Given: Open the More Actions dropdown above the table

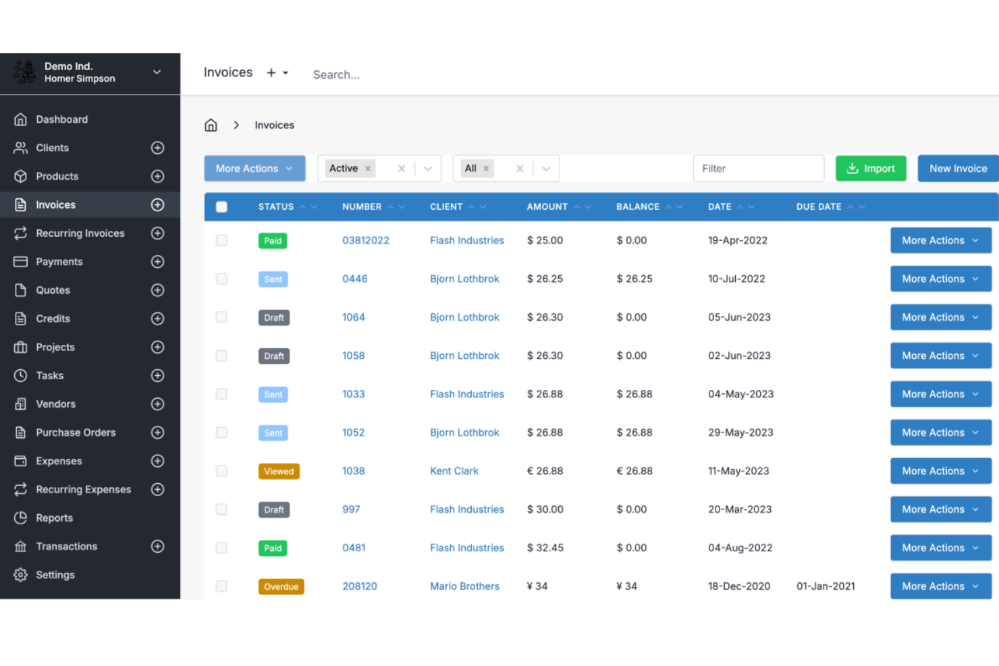Looking at the screenshot, I should 254,168.
